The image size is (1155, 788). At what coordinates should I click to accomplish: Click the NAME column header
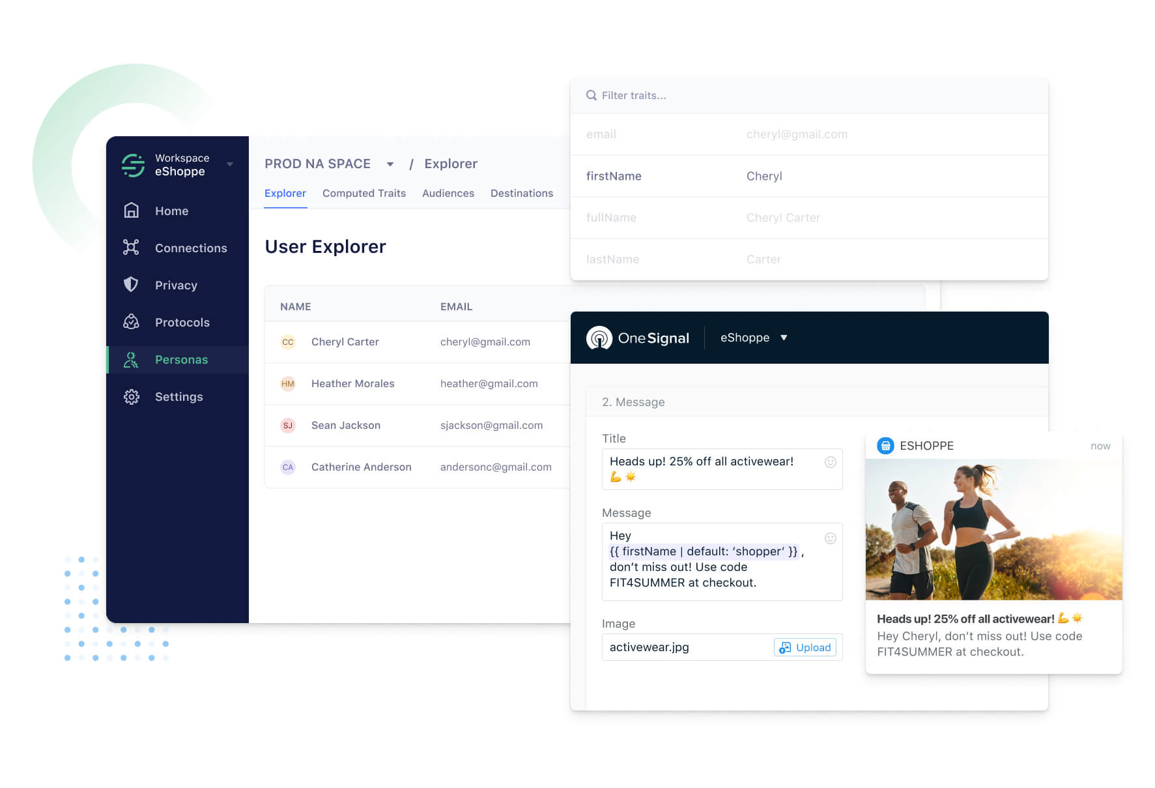click(296, 306)
